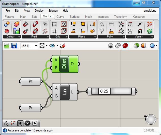Expand the Point panel

[x=124, y=36]
